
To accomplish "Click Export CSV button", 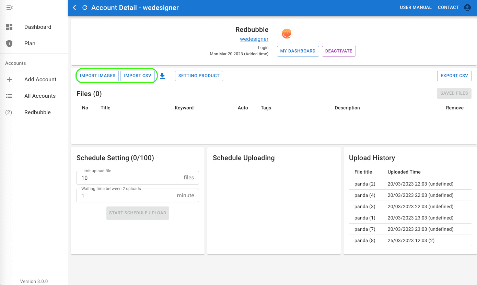I will [x=454, y=76].
